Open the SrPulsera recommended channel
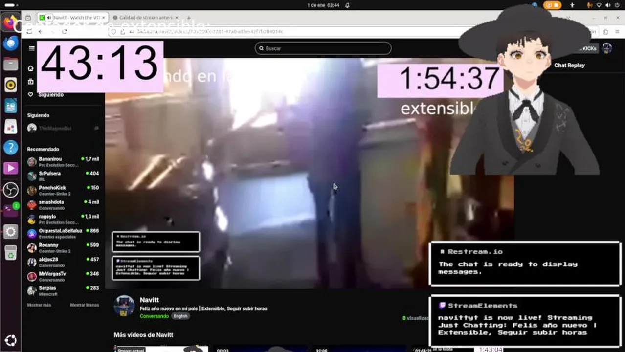The width and height of the screenshot is (625, 352). (63, 176)
